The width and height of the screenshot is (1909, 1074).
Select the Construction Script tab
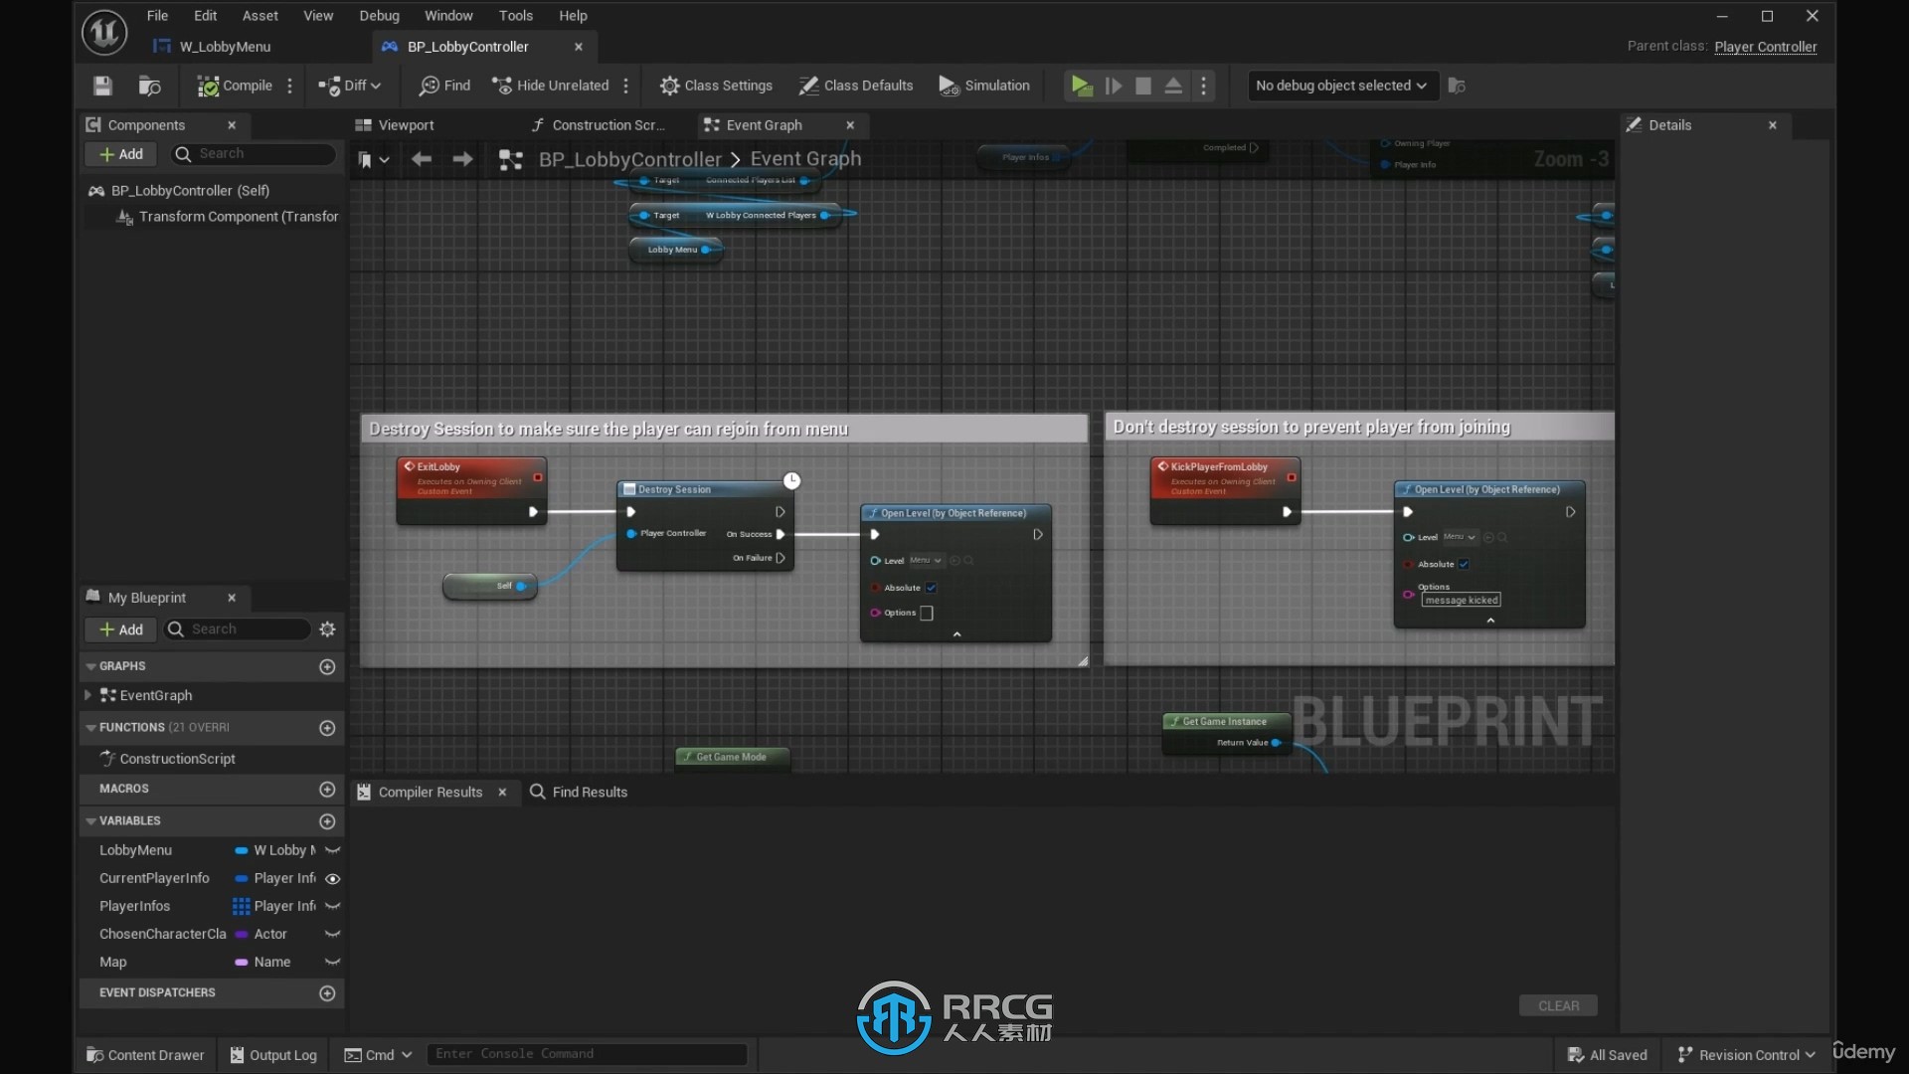606,124
